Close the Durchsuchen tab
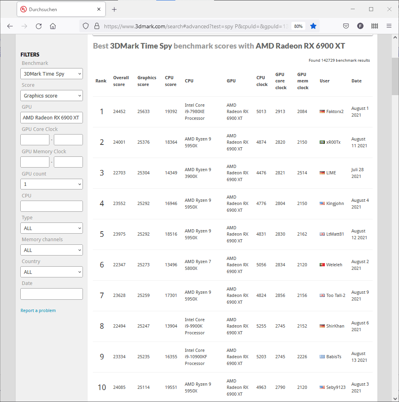 pos(99,10)
